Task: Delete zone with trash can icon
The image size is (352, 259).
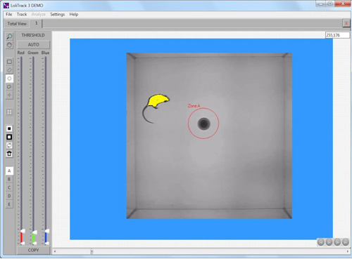Action: [9, 154]
